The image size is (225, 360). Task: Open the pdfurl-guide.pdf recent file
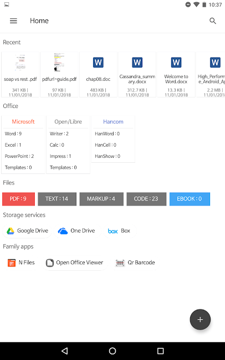(x=59, y=75)
